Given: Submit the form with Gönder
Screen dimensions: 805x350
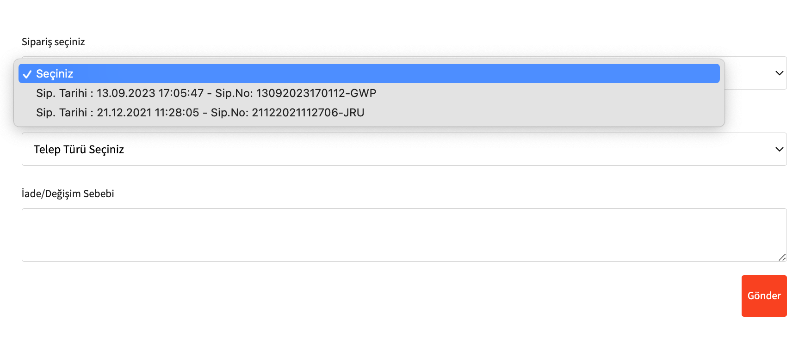Looking at the screenshot, I should coord(764,296).
